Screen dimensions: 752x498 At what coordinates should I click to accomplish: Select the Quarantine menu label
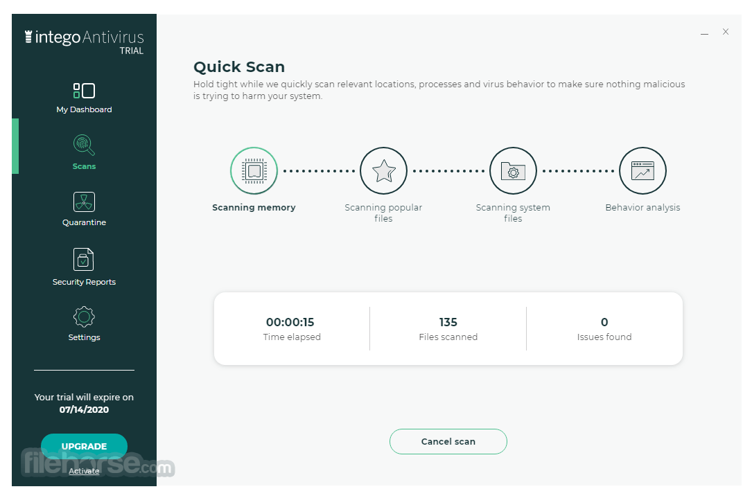(x=84, y=222)
